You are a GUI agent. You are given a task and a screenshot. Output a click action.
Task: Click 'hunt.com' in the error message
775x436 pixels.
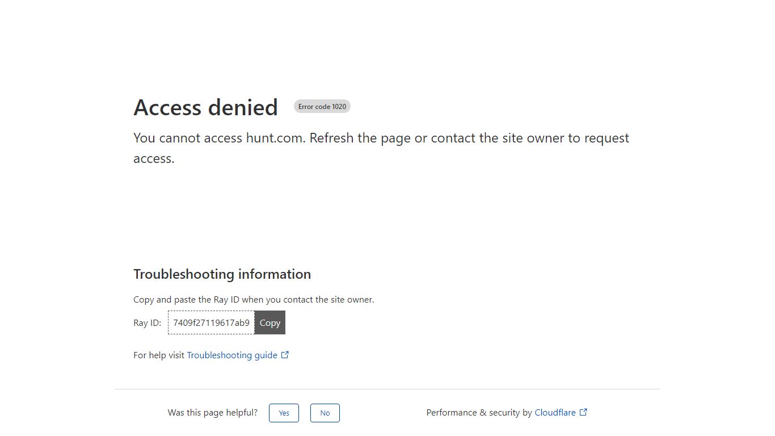coord(275,138)
